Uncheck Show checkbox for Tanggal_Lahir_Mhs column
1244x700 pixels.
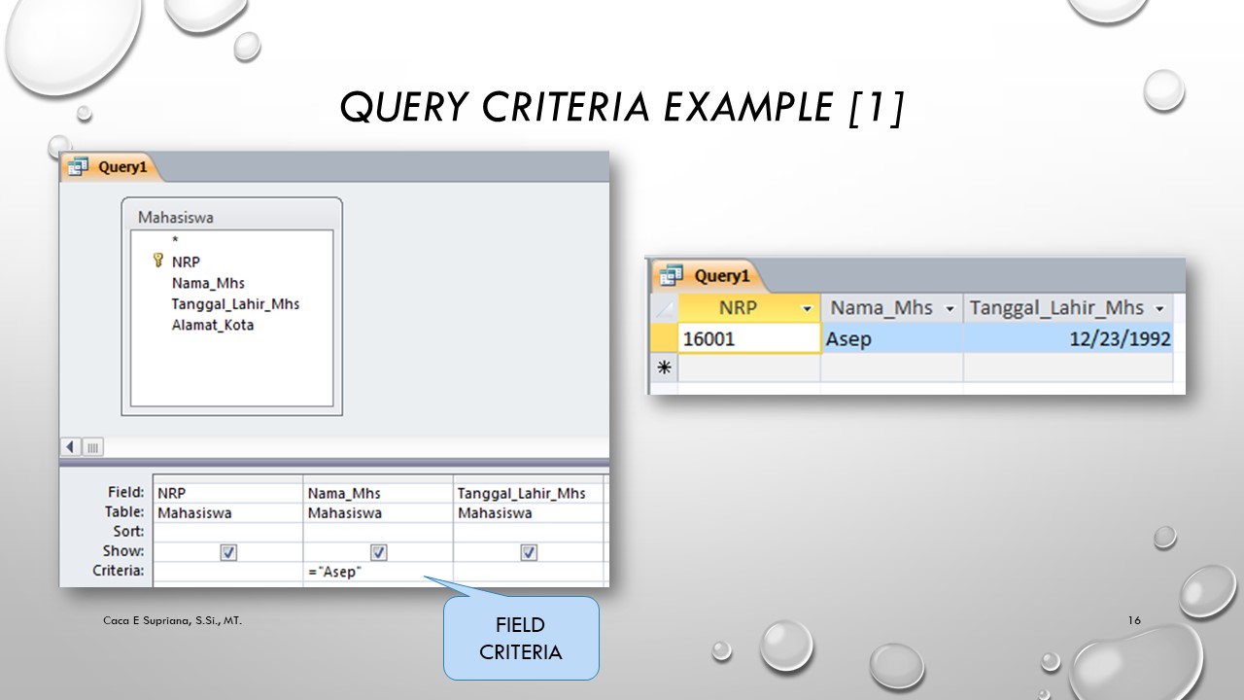pyautogui.click(x=529, y=552)
